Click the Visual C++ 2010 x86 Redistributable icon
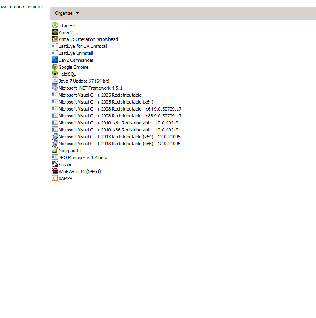The image size is (316, 318). (x=55, y=129)
